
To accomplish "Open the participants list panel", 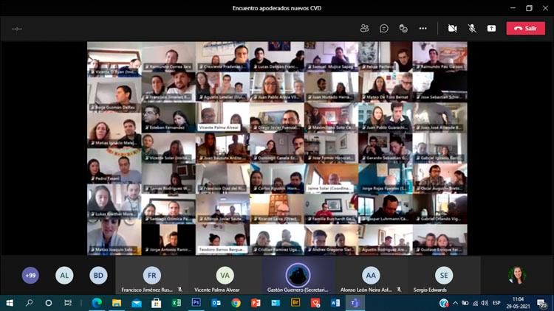I will coord(364,28).
